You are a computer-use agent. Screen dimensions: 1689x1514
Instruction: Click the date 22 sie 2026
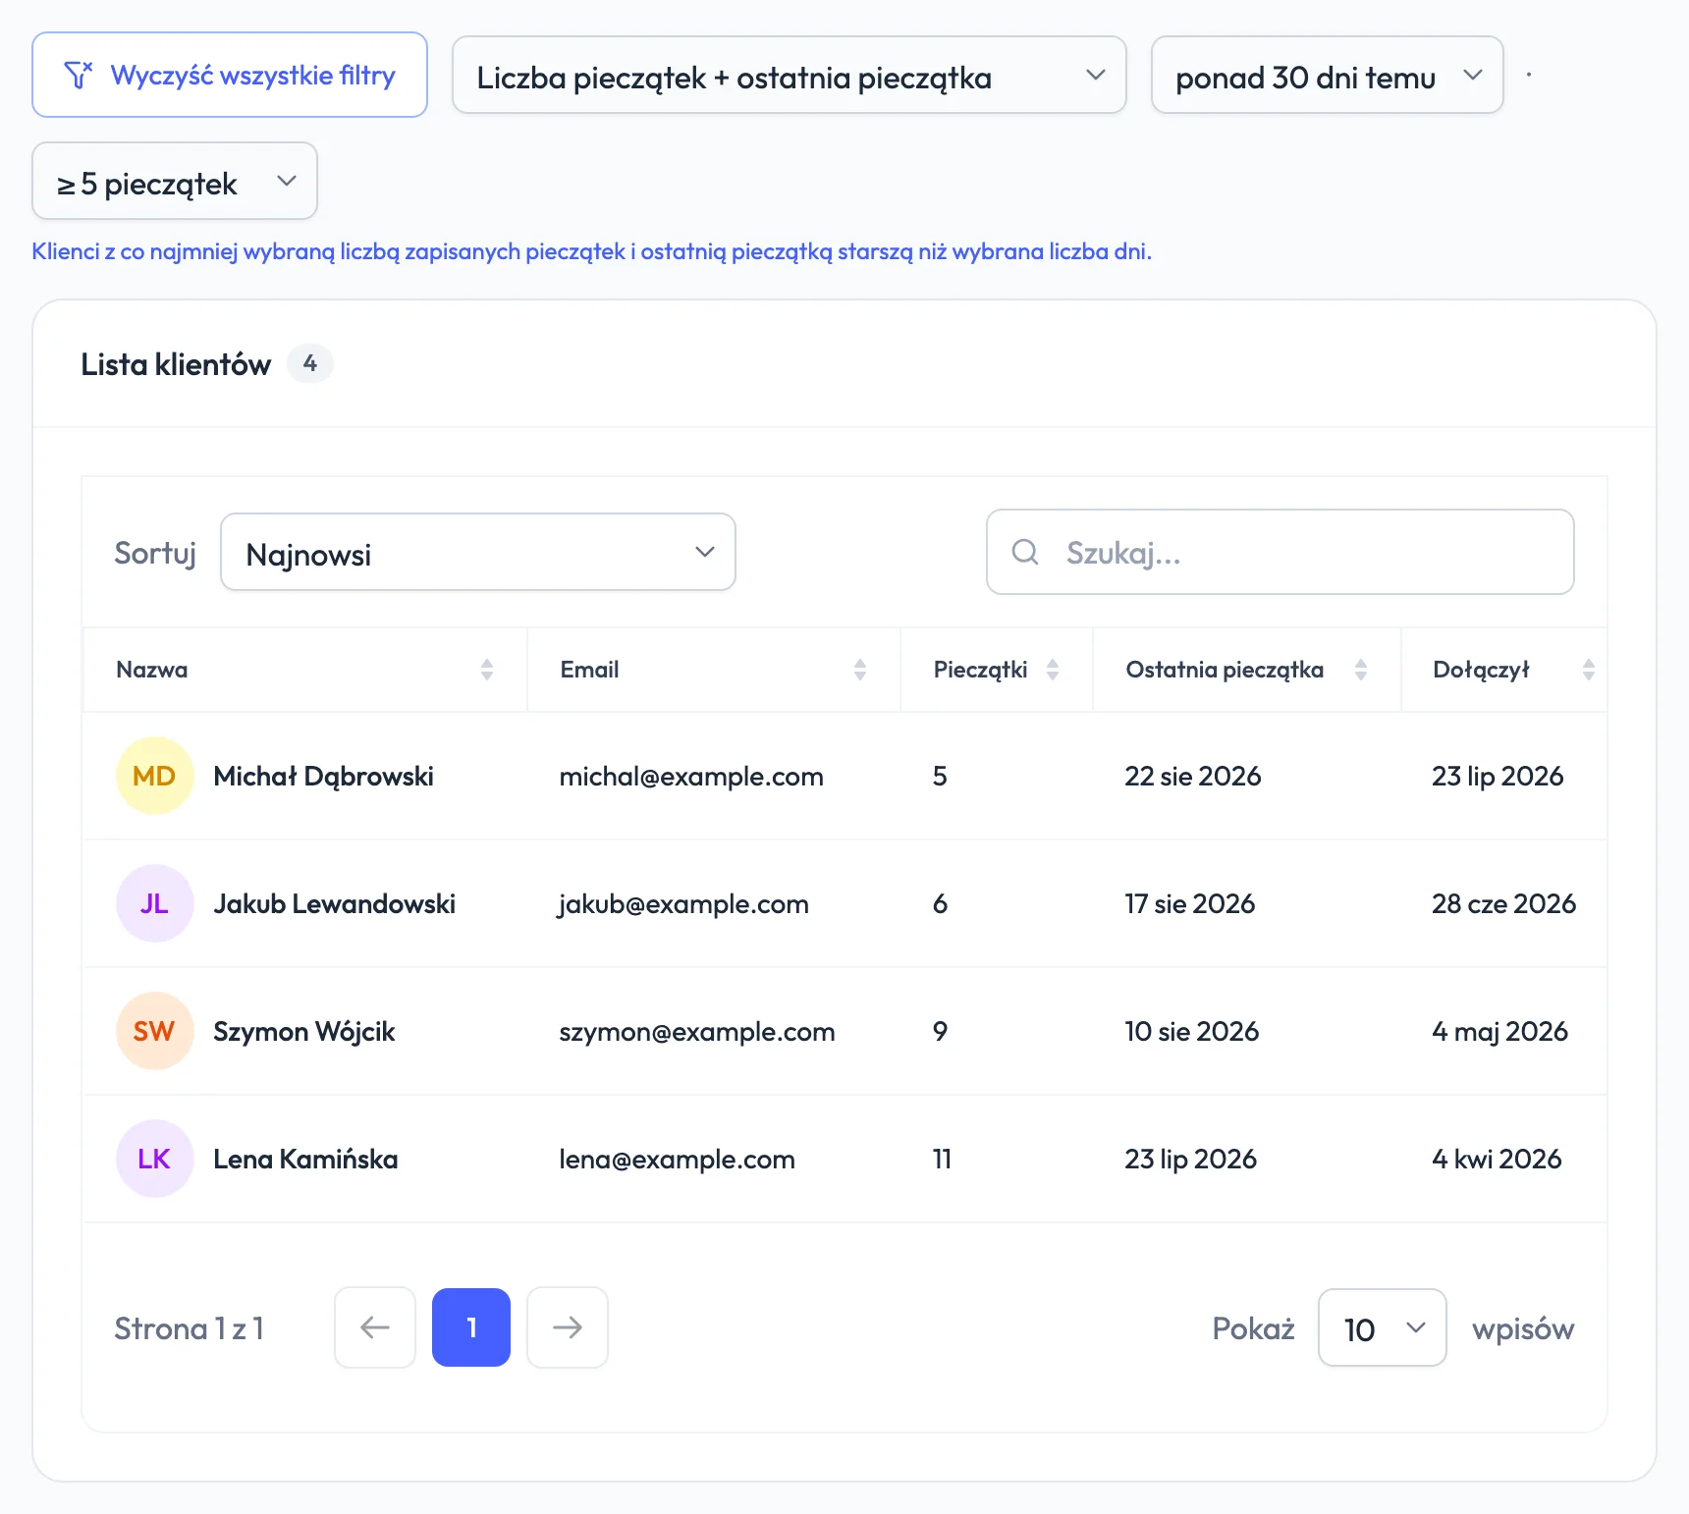(1193, 776)
